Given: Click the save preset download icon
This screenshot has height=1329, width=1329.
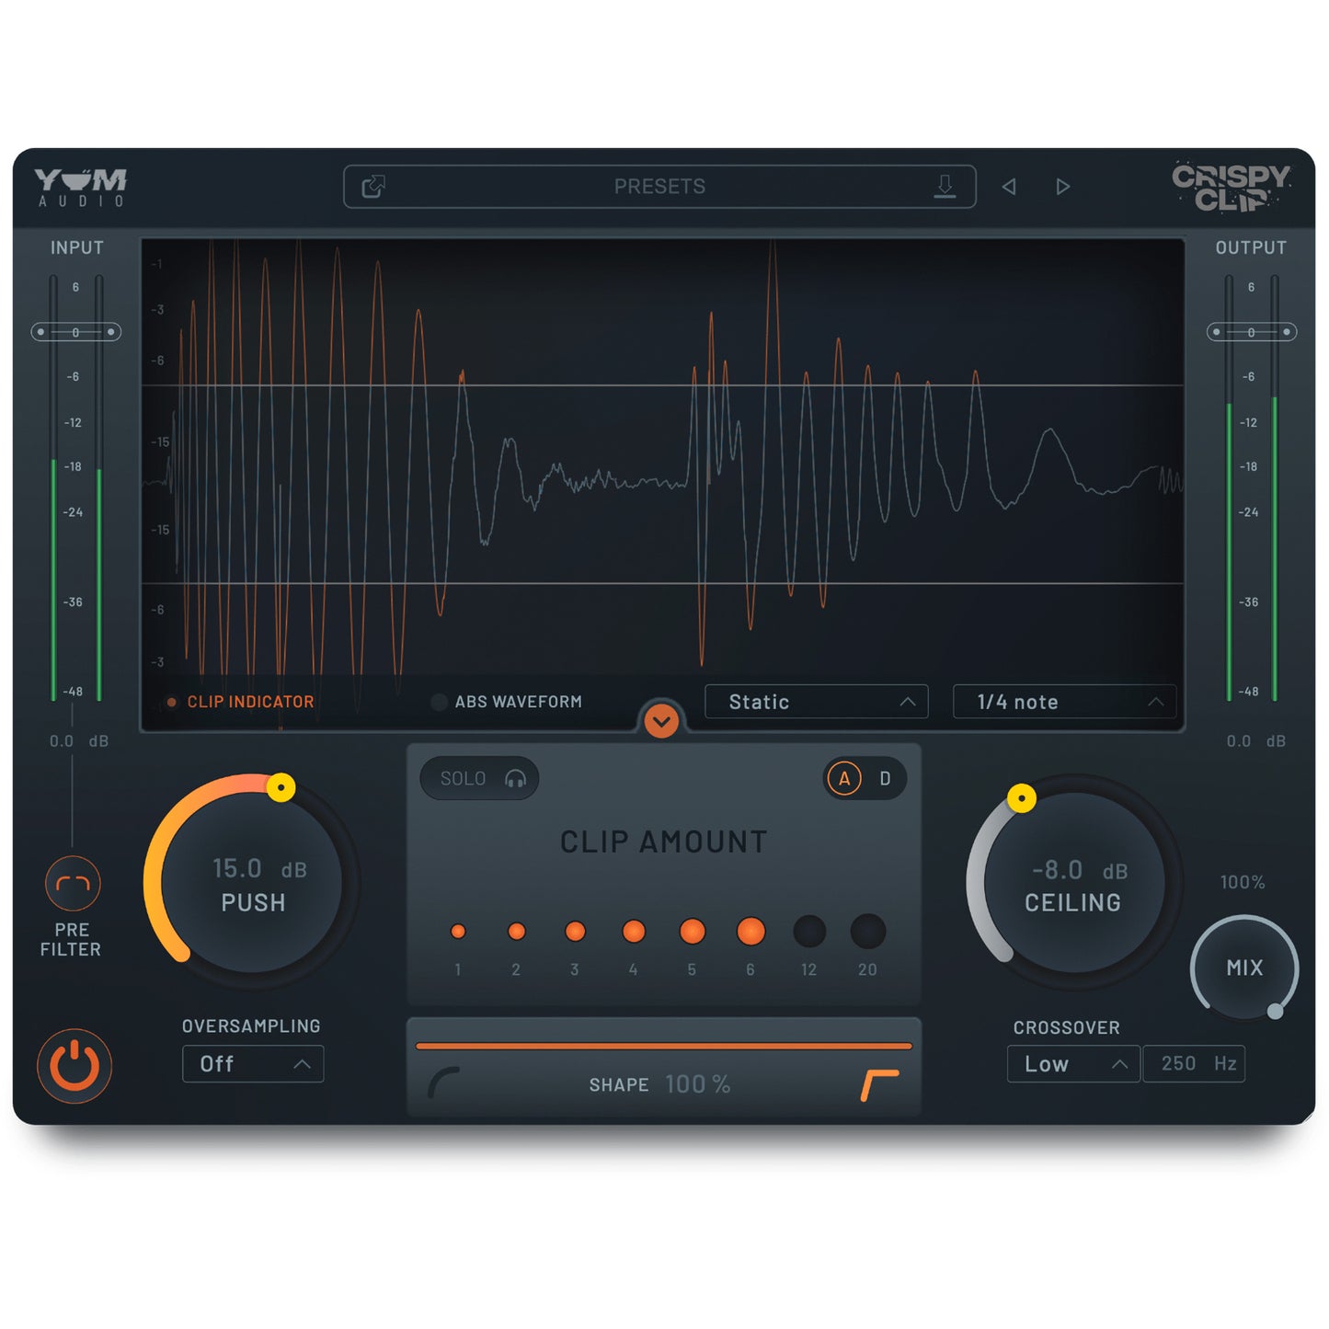Looking at the screenshot, I should pyautogui.click(x=945, y=187).
